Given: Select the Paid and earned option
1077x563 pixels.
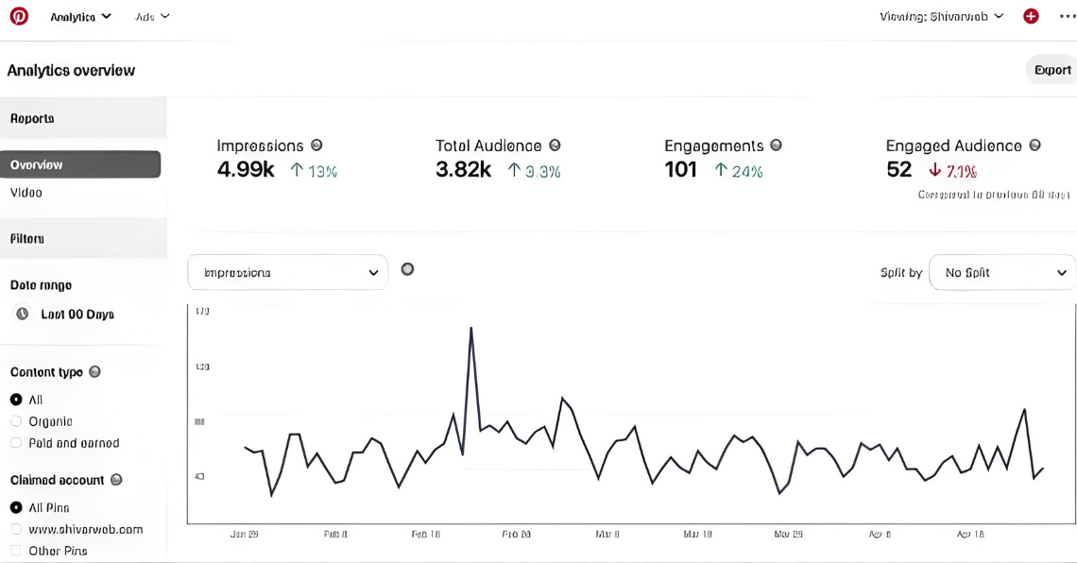Looking at the screenshot, I should pos(16,443).
